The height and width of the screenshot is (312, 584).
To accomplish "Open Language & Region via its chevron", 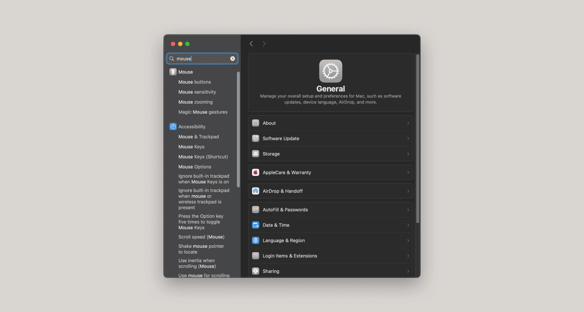I will pyautogui.click(x=408, y=240).
